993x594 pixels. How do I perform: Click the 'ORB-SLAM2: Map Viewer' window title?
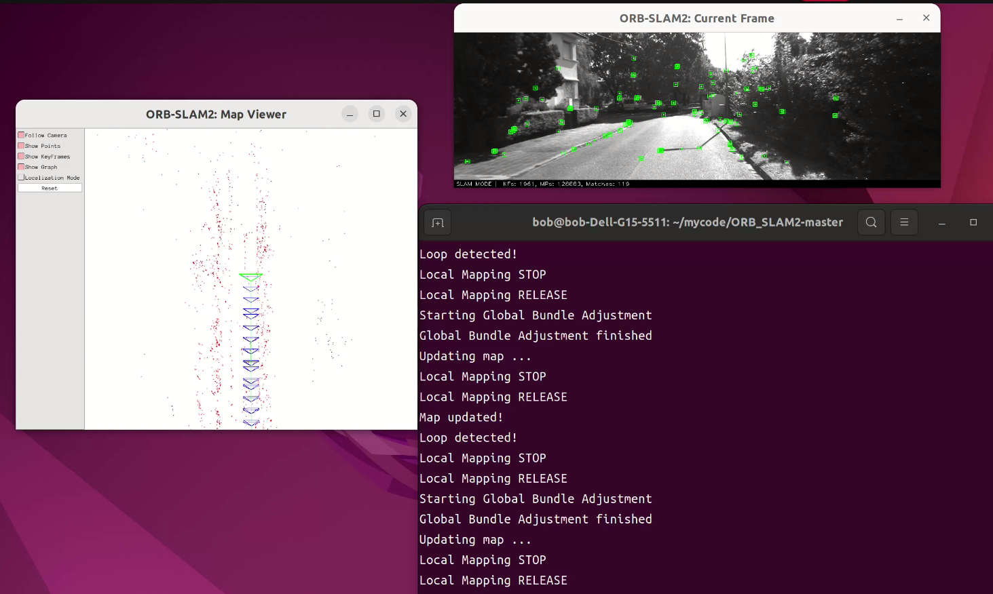click(216, 115)
